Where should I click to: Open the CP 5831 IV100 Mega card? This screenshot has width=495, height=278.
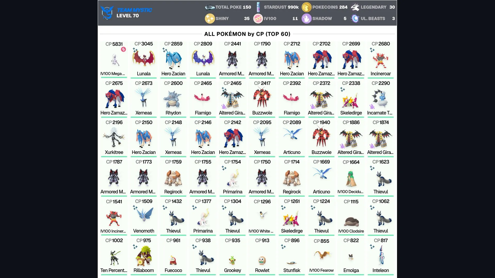click(x=114, y=59)
